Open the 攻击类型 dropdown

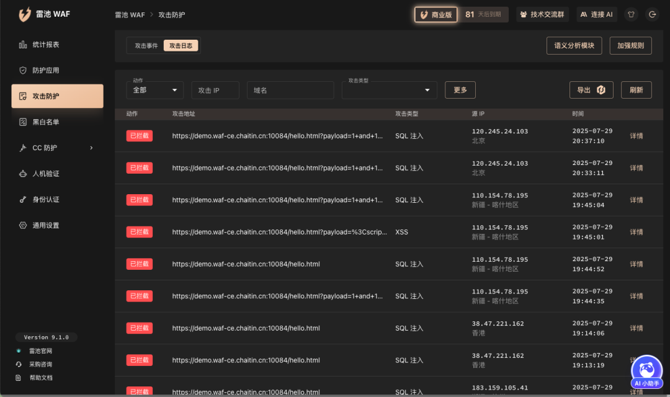click(x=389, y=90)
